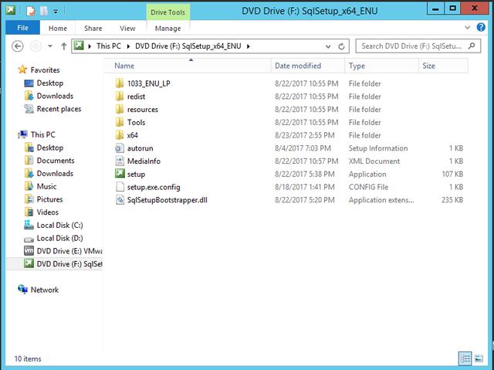Sort by Name column header
This screenshot has width=494, height=370.
[188, 66]
